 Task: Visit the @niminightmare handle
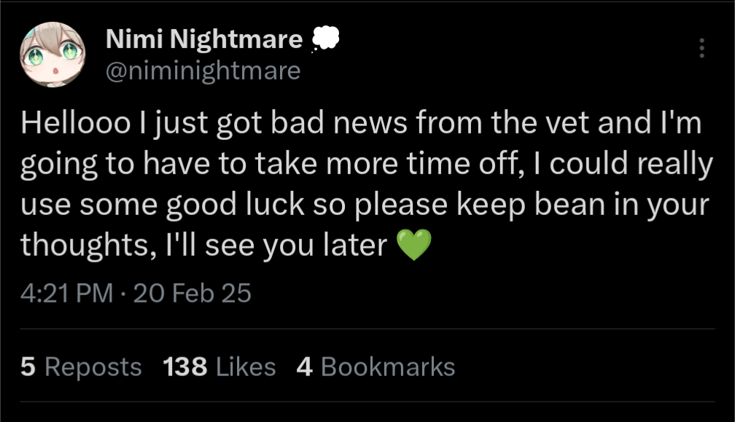(203, 71)
